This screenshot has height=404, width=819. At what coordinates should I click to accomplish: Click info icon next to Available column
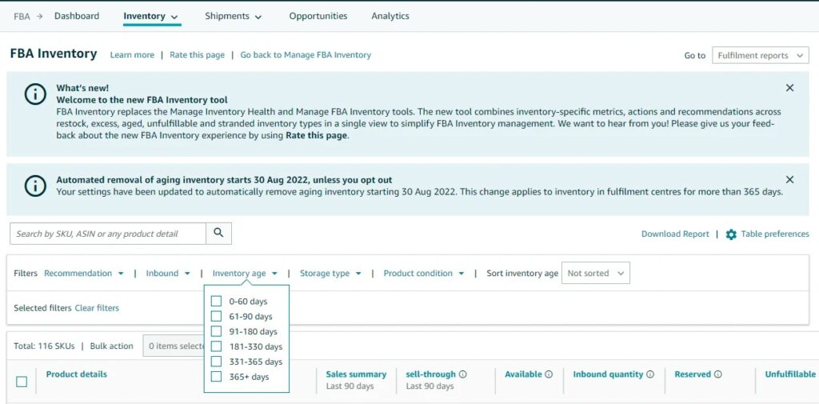[549, 374]
